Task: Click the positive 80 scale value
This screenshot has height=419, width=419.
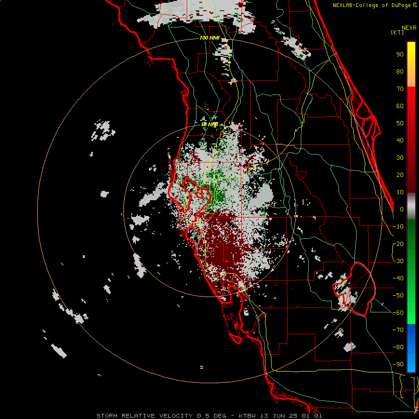Action: 400,72
